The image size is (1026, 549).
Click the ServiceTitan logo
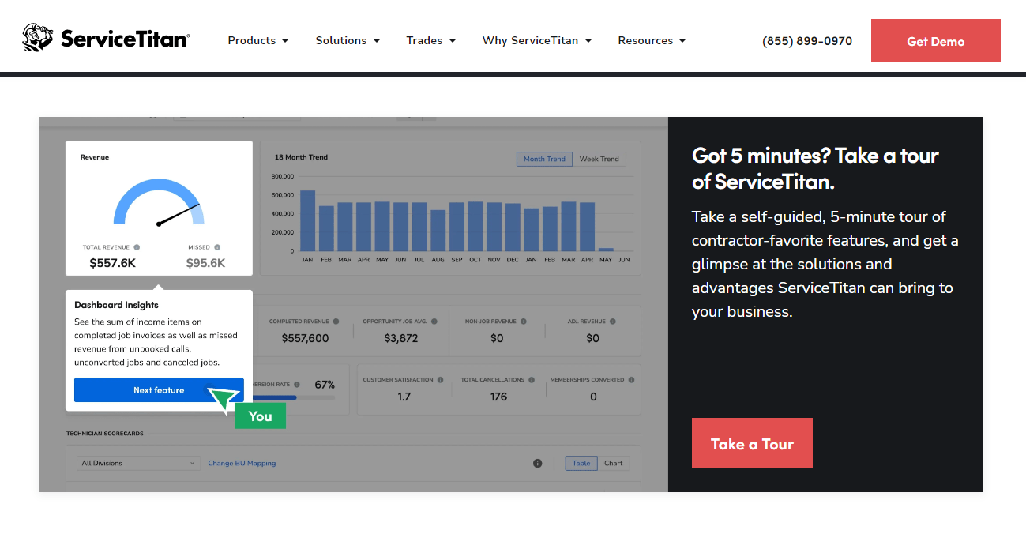106,38
